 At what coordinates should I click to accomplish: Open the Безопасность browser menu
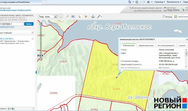tap(174, 2)
